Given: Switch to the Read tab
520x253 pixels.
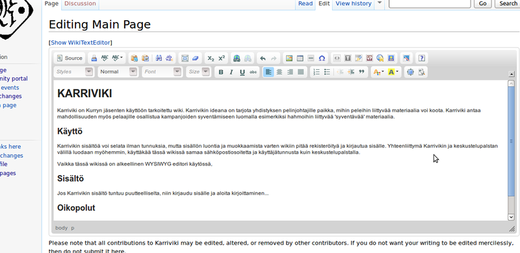Looking at the screenshot, I should [305, 4].
